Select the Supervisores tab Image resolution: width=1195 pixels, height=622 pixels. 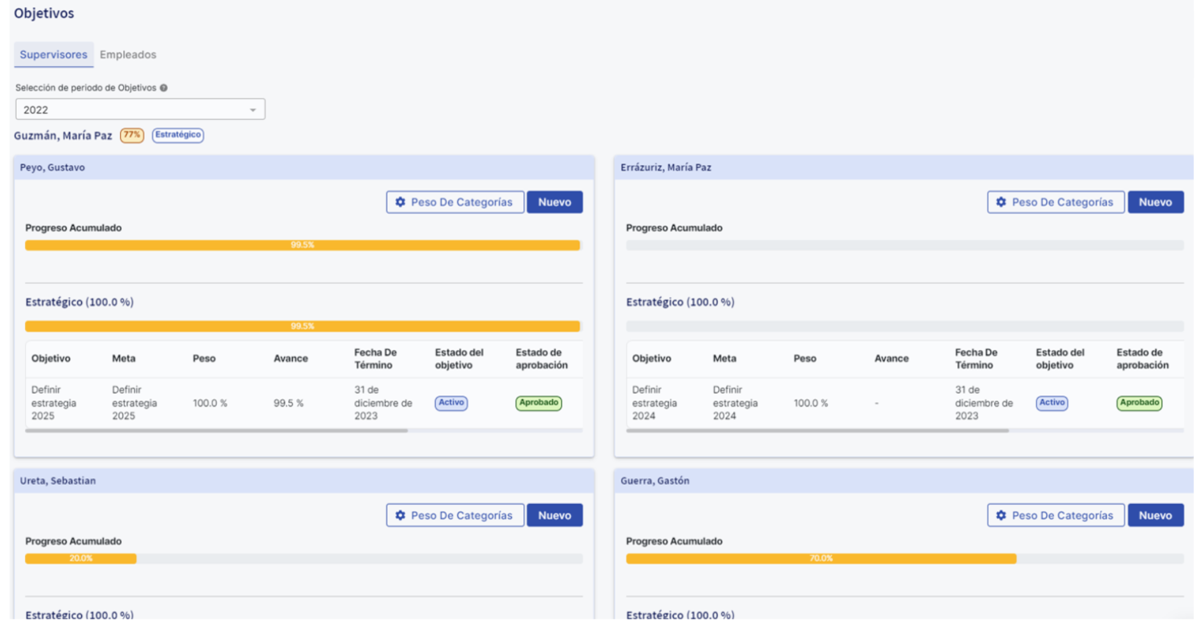pos(54,55)
